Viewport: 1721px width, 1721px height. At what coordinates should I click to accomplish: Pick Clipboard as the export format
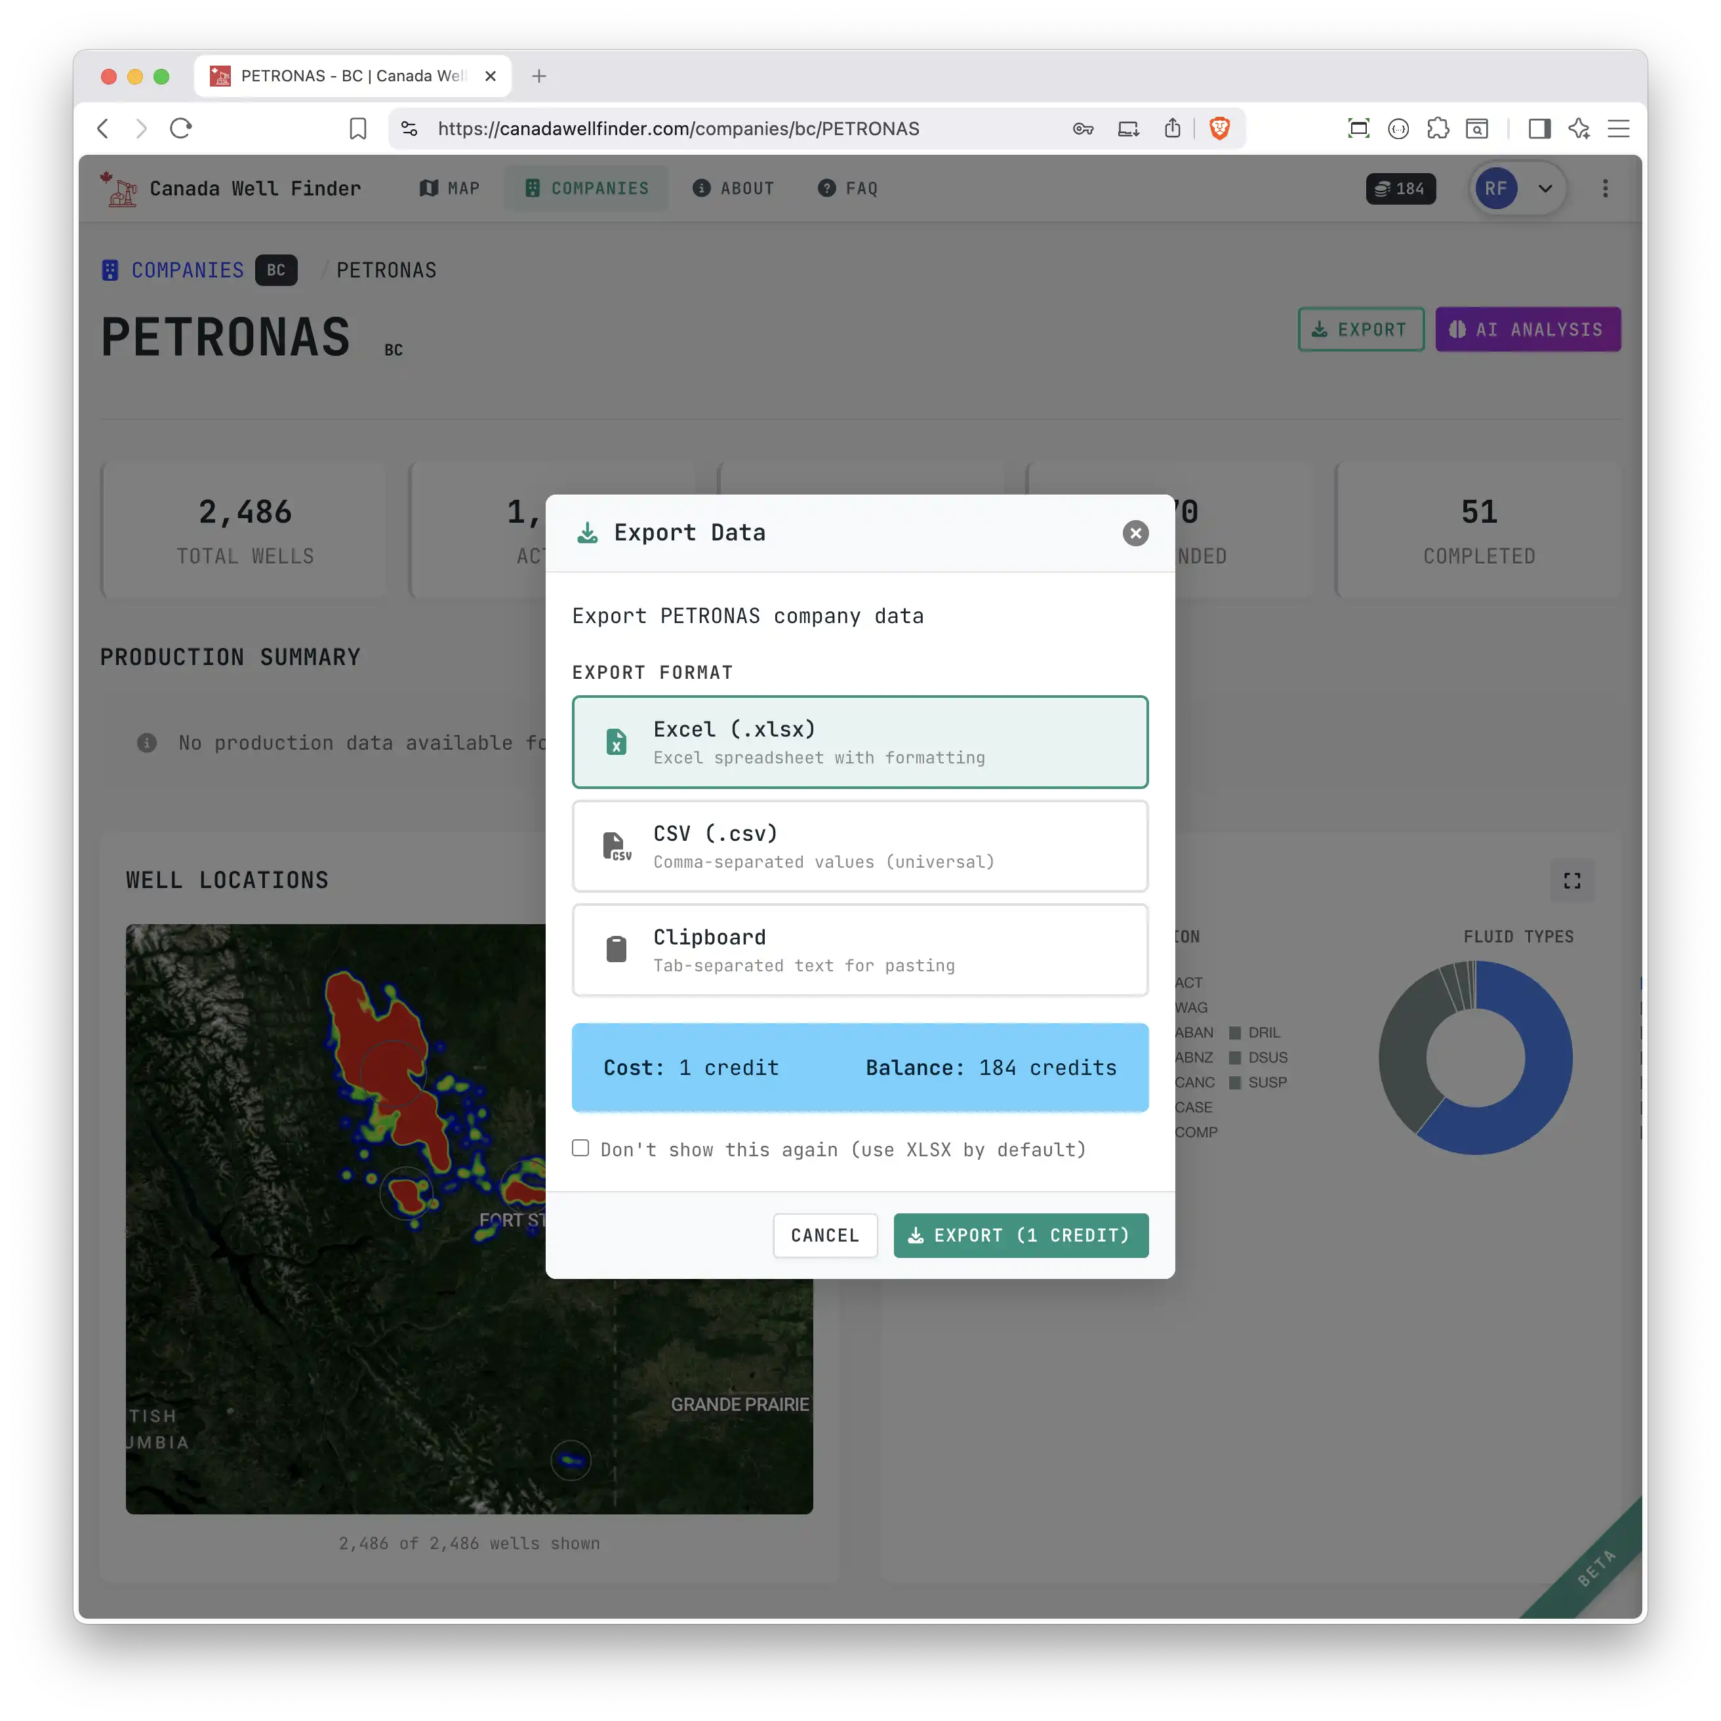(860, 950)
